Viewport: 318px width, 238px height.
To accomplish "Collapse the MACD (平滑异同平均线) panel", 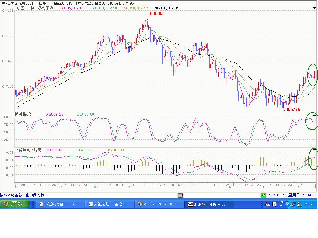I will 314,150.
